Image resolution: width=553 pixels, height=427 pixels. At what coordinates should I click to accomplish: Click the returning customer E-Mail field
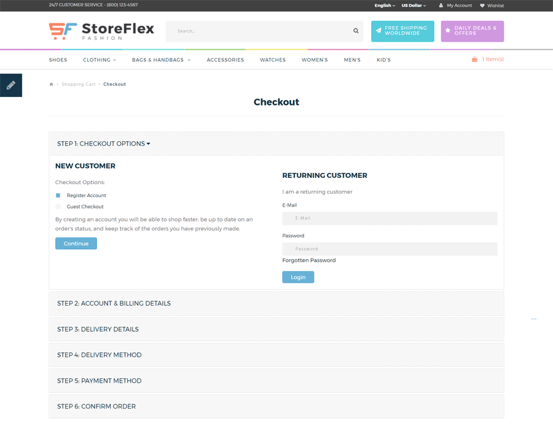(x=390, y=218)
